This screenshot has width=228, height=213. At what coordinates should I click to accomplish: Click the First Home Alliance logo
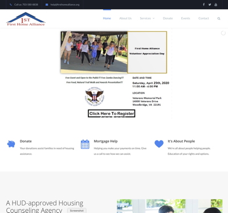(26, 19)
